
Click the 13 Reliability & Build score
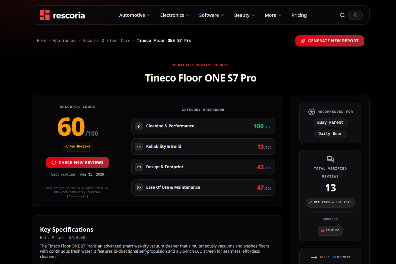coord(260,147)
